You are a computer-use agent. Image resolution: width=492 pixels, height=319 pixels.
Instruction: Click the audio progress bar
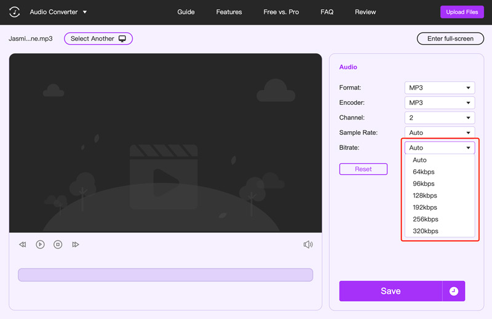tap(165, 275)
